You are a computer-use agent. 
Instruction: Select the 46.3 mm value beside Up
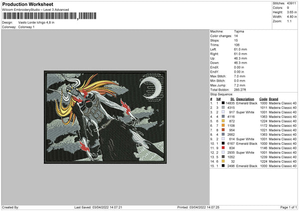[241, 58]
